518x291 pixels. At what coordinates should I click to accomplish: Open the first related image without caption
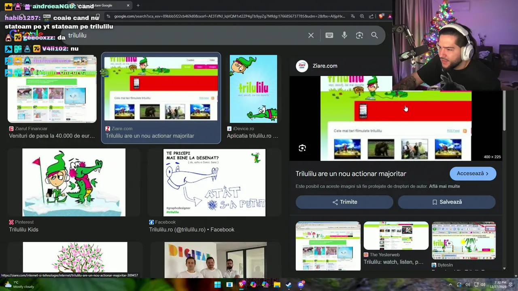pyautogui.click(x=328, y=246)
